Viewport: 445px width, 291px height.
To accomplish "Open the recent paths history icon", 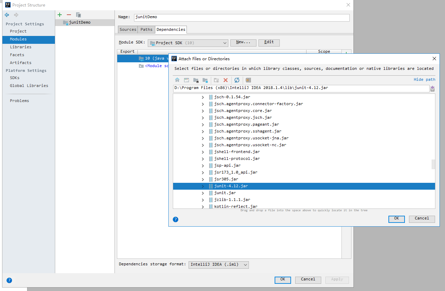I will 432,88.
